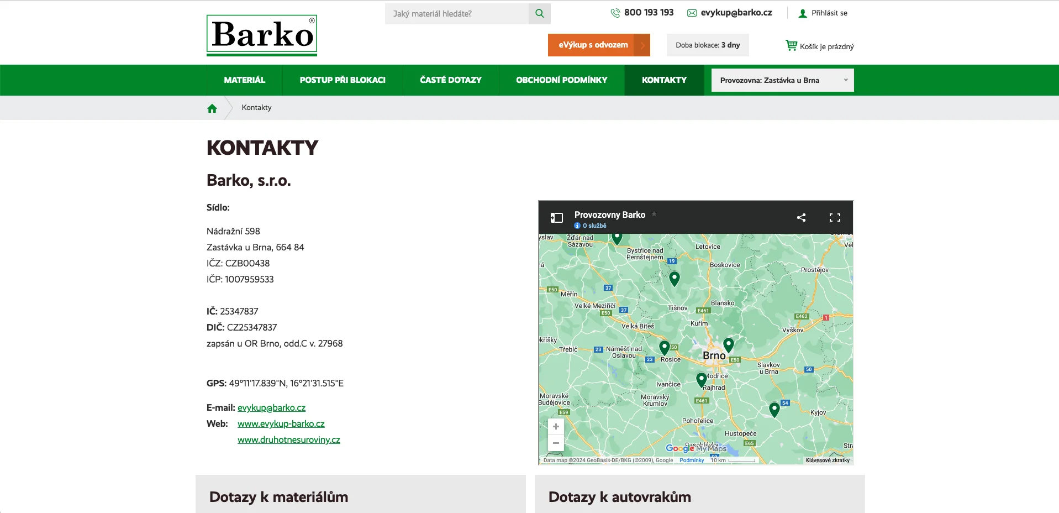Click the arrow on eVýkup s odvozem button
The width and height of the screenshot is (1059, 513).
[x=642, y=45]
